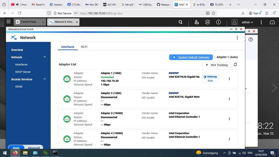
Task: Click the System Default Gateway button
Action: point(191,57)
